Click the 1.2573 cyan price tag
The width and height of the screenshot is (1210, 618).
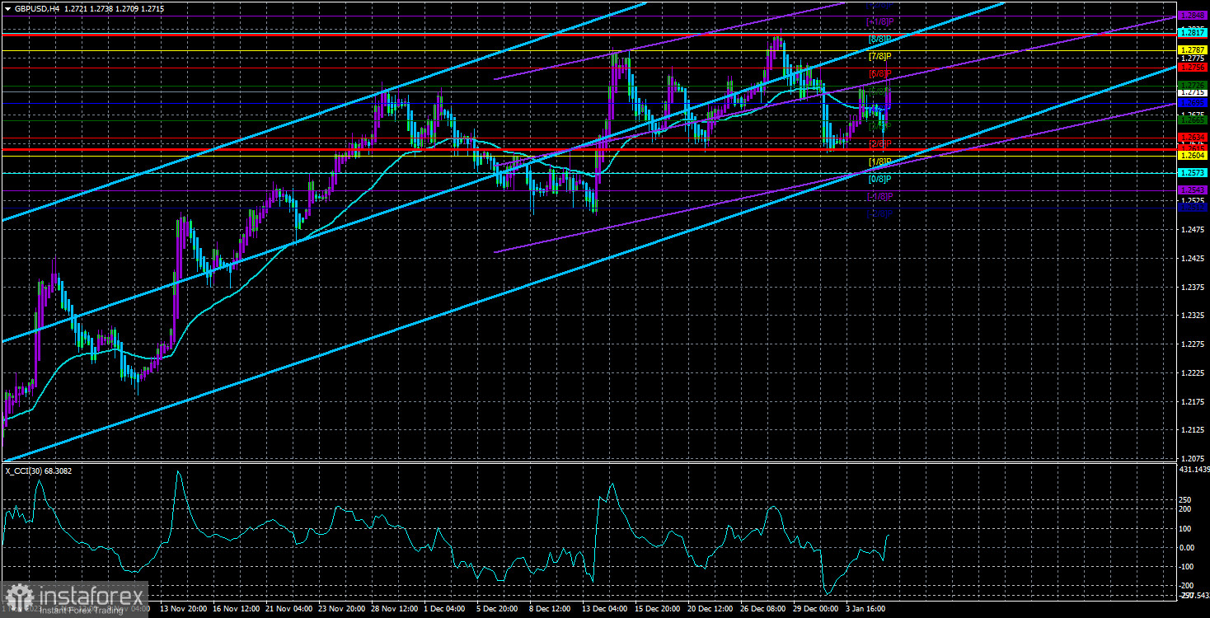pyautogui.click(x=1193, y=173)
